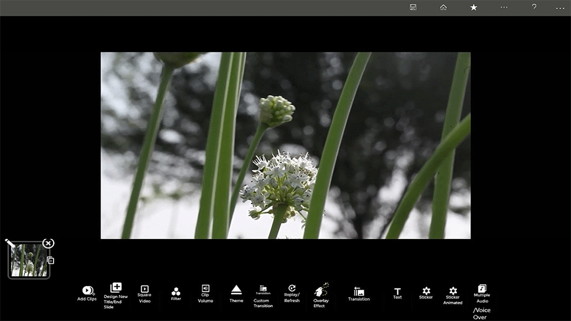Remove the clip with the X button
Screen dimensions: 571x321
pos(49,243)
